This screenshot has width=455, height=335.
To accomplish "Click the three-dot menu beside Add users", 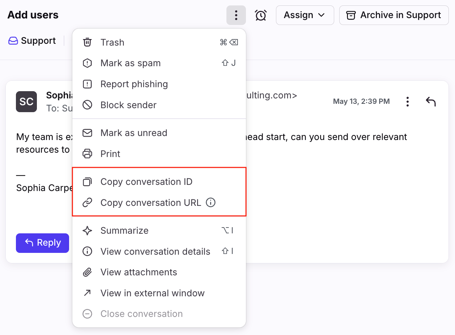I will [236, 15].
